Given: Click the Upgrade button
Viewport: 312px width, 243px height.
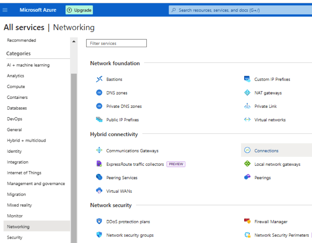Looking at the screenshot, I should [79, 10].
